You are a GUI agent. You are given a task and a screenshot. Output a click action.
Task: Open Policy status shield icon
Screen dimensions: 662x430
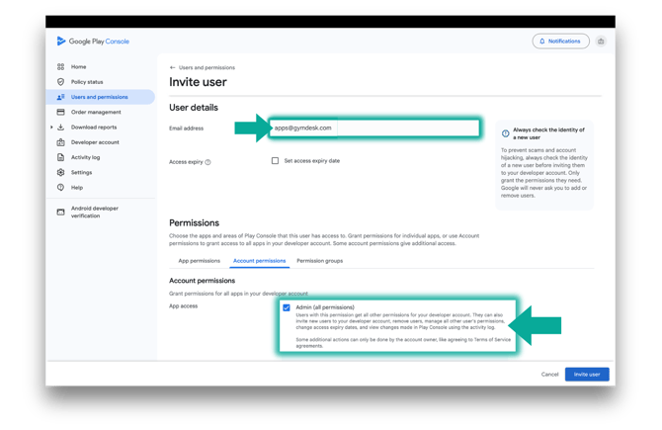click(x=61, y=82)
